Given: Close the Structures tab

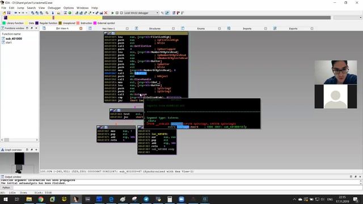Looking at the screenshot, I should tap(173, 28).
